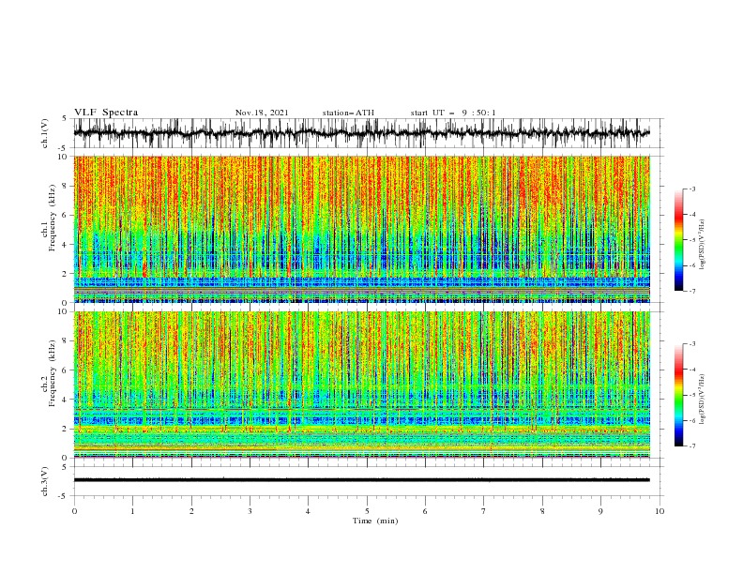Viewport: 743px width, 574px height.
Task: Click the ch.1 colorbar "-7" label
Action: point(691,291)
